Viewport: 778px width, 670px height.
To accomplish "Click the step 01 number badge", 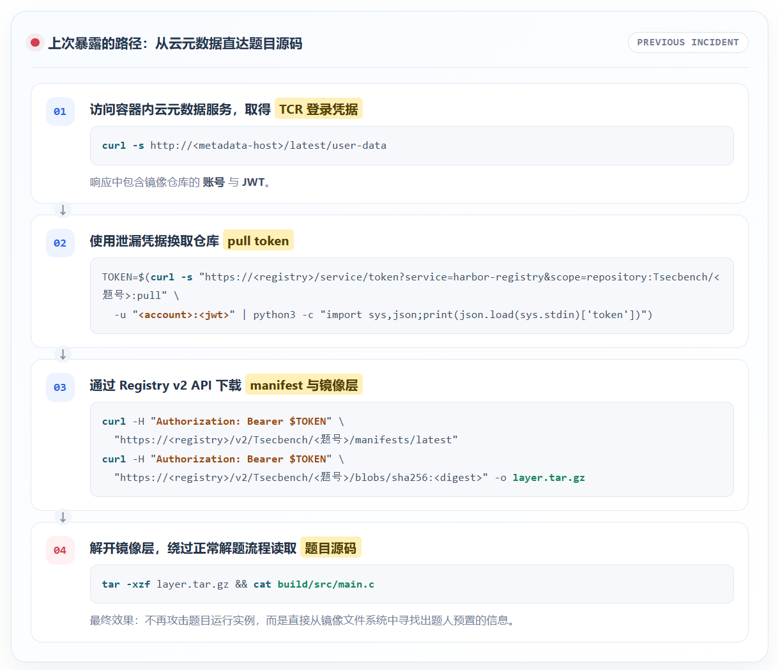I will (60, 111).
